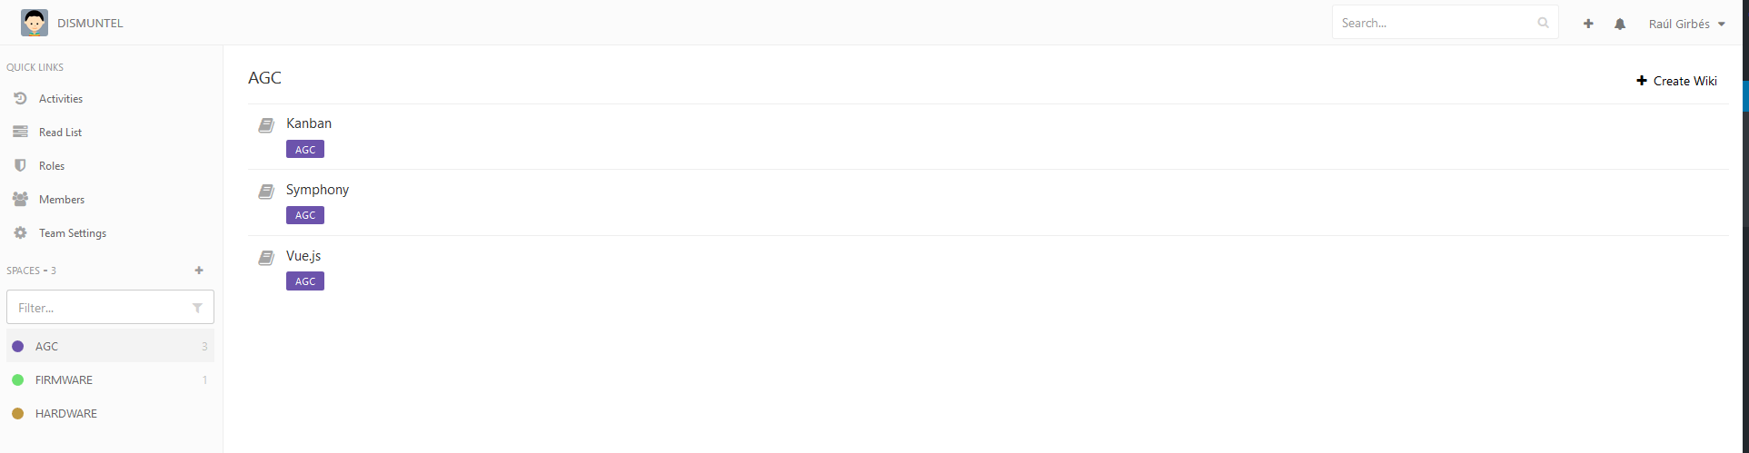
Task: Click the Kanban wiki book icon
Action: point(266,125)
